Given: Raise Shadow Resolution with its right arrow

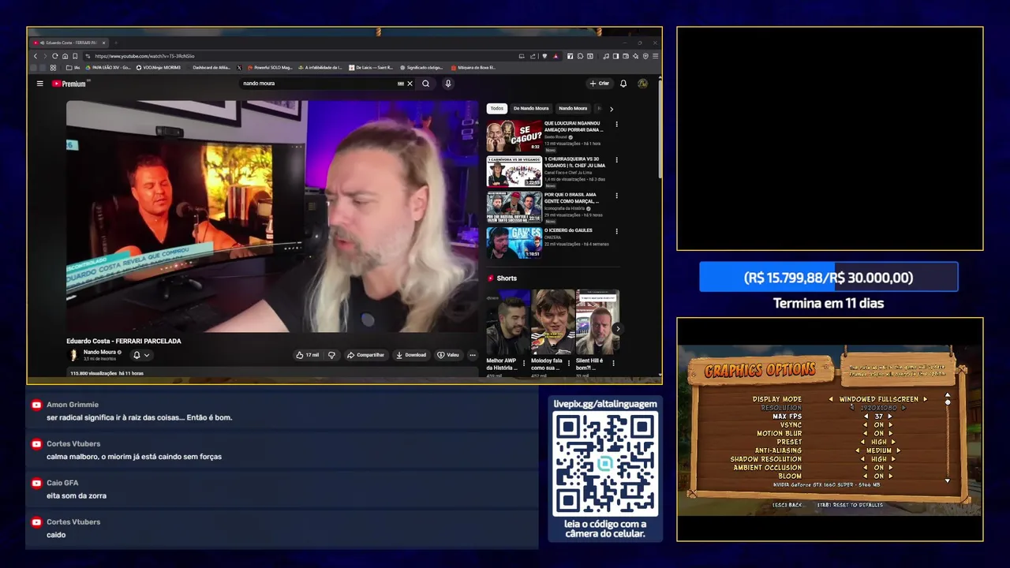Looking at the screenshot, I should pyautogui.click(x=893, y=459).
